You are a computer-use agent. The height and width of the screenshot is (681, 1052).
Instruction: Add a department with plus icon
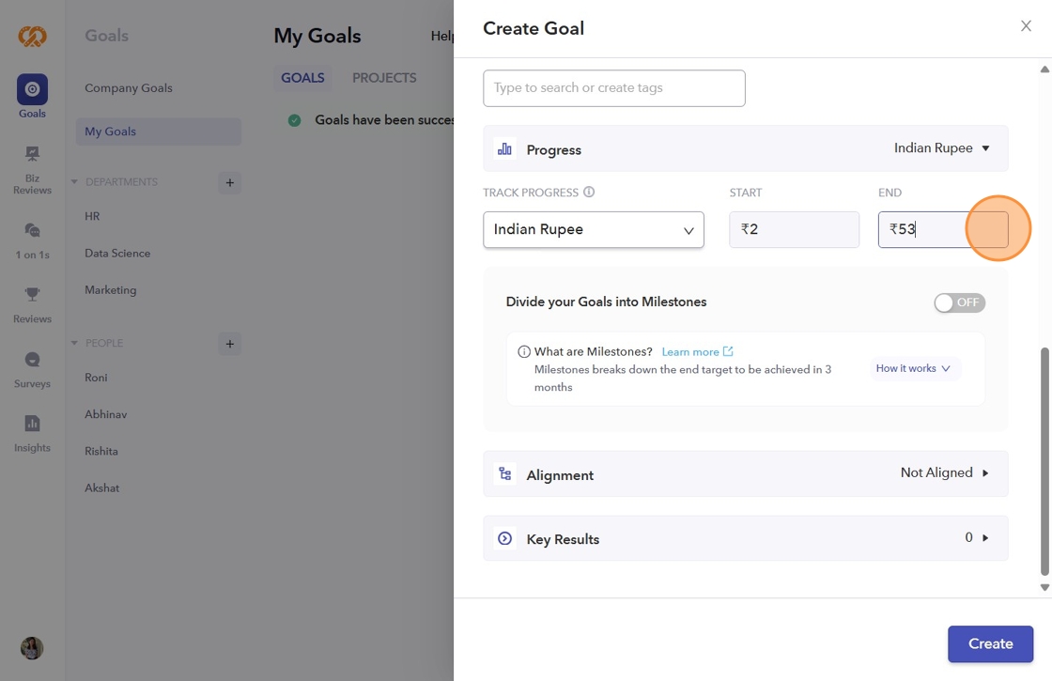[229, 182]
